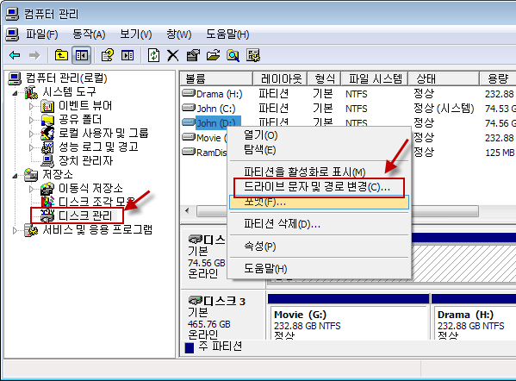Choose 탐색(E) from context menu

click(320, 150)
